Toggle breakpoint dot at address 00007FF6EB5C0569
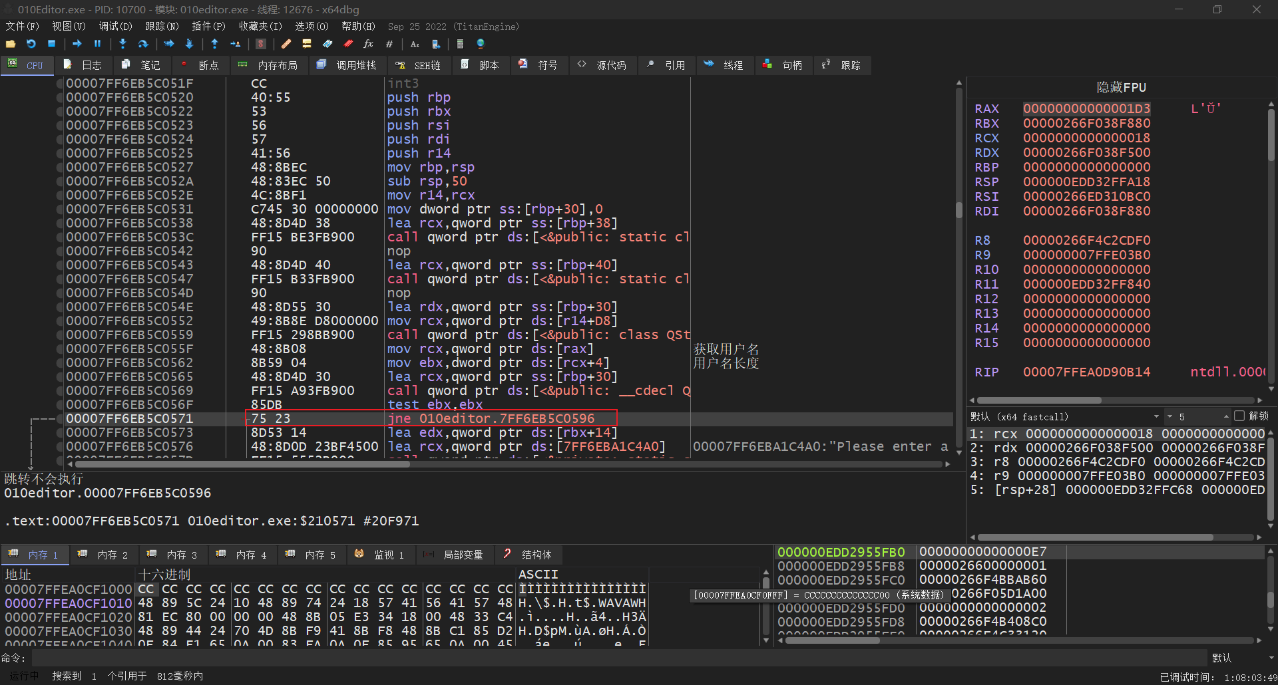This screenshot has height=685, width=1278. click(x=60, y=390)
